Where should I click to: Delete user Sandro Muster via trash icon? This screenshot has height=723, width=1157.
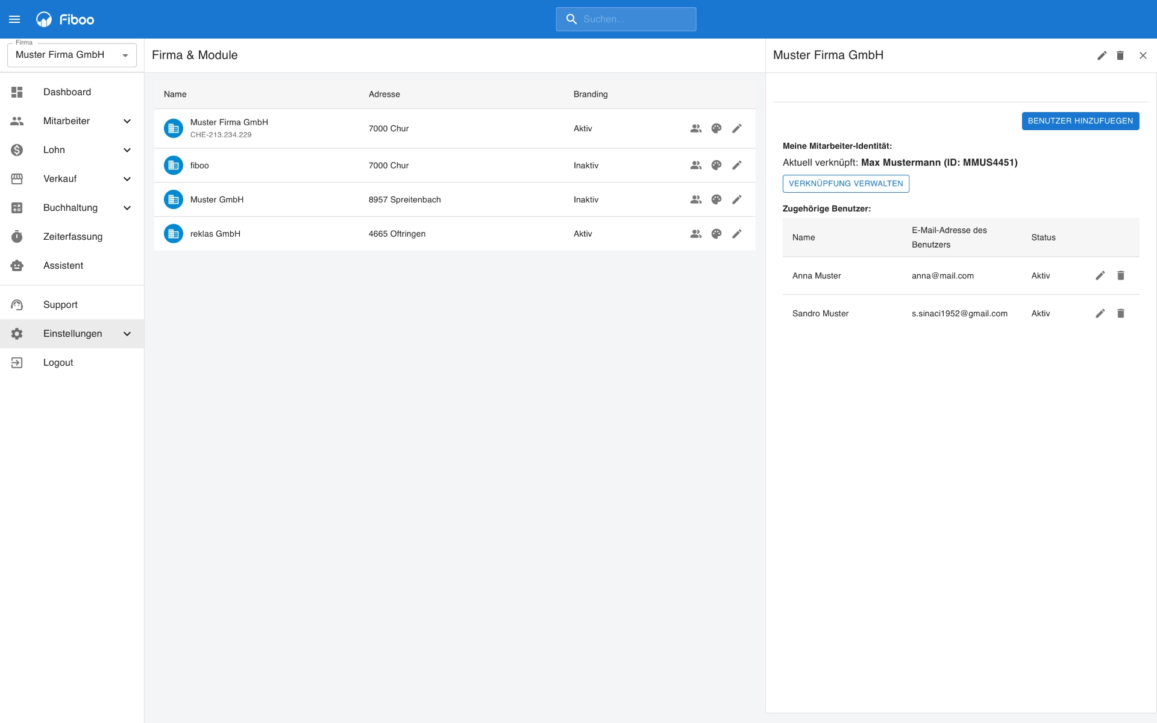pos(1121,313)
